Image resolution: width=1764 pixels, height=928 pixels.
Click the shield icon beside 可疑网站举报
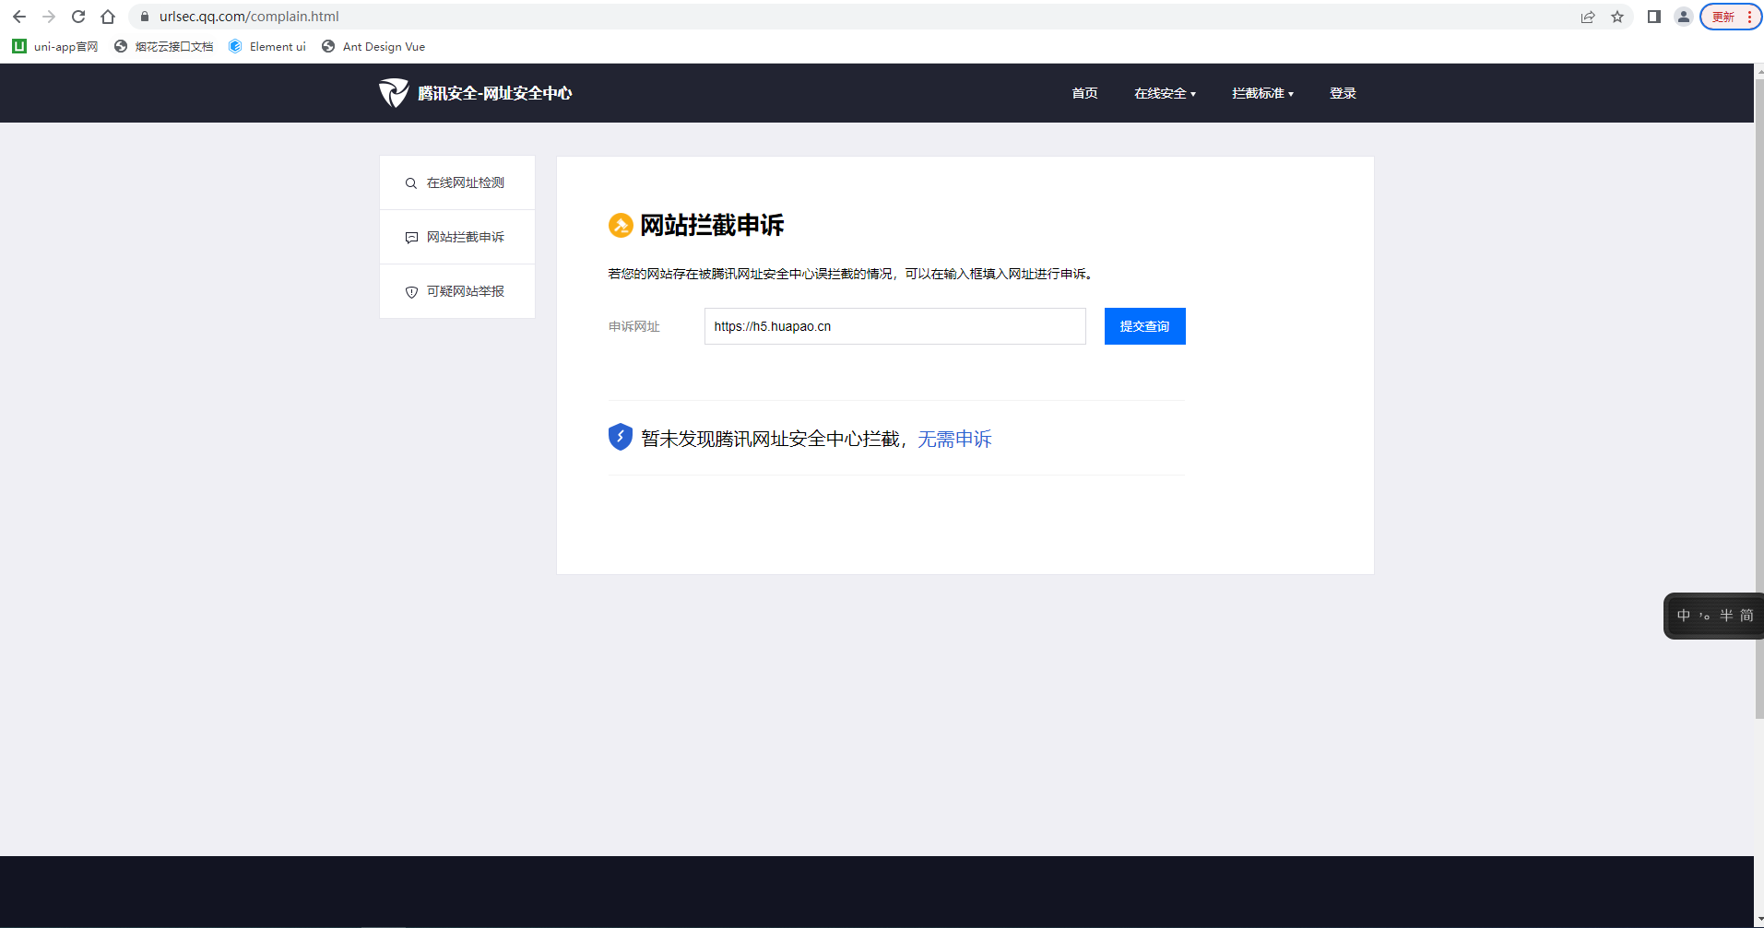coord(411,292)
